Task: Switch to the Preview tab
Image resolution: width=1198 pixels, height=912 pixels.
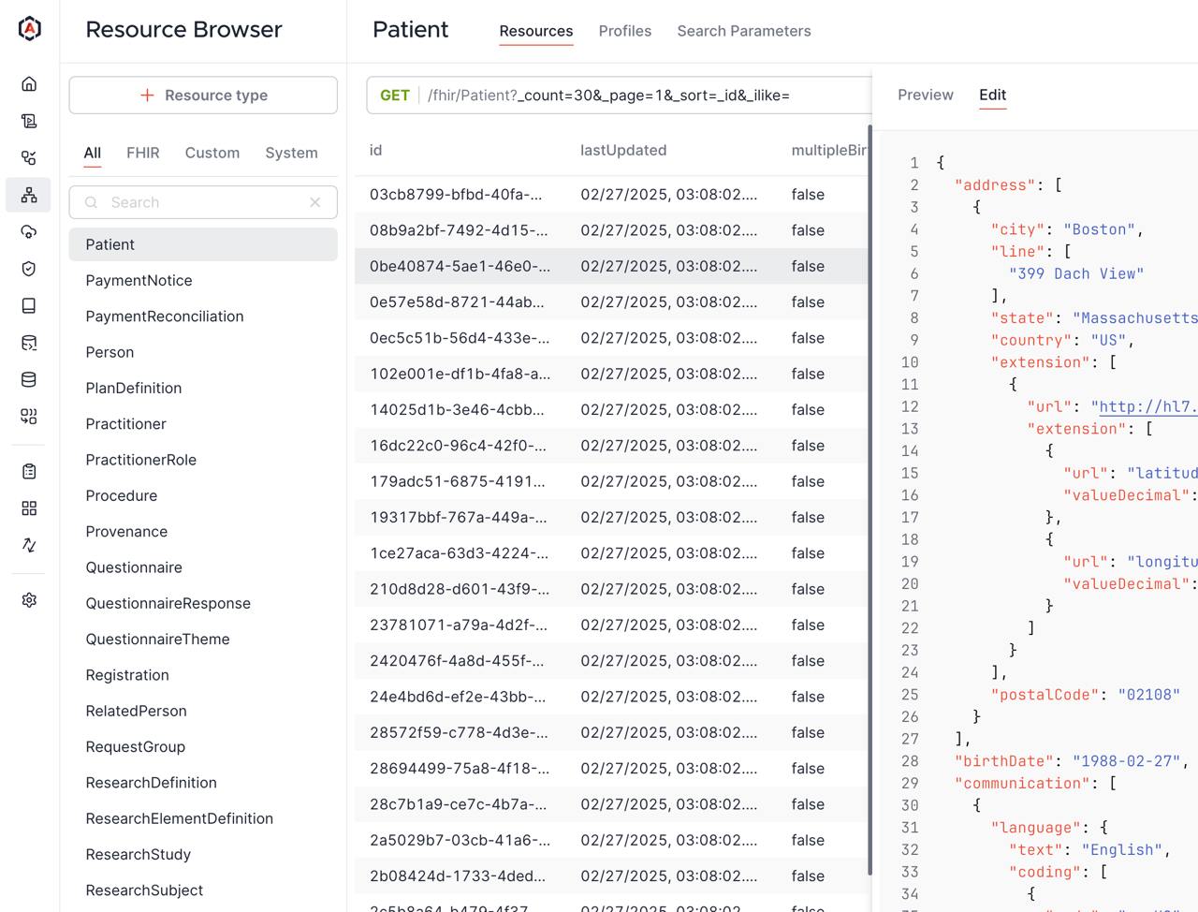Action: (926, 95)
